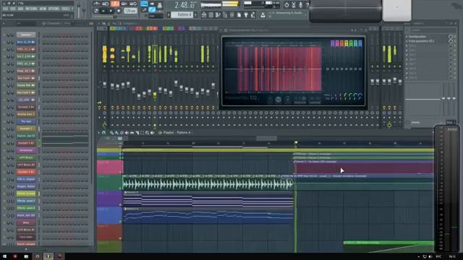Click the playlist horizontal scrollbar handle
The width and height of the screenshot is (463, 260).
(266, 138)
